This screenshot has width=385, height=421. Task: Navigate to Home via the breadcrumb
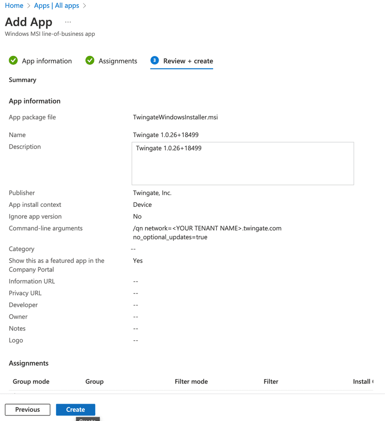14,6
